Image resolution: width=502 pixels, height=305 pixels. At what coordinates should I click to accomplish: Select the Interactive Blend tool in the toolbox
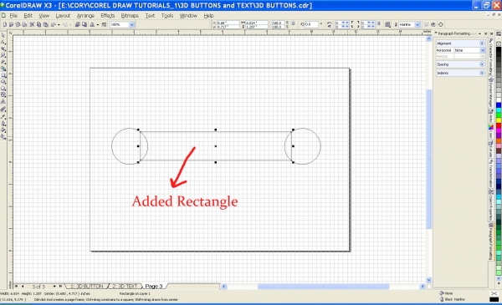pyautogui.click(x=3, y=109)
